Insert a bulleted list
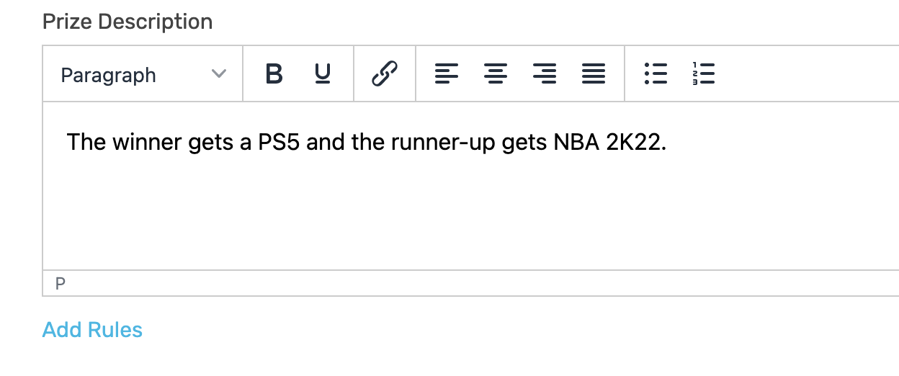 656,73
